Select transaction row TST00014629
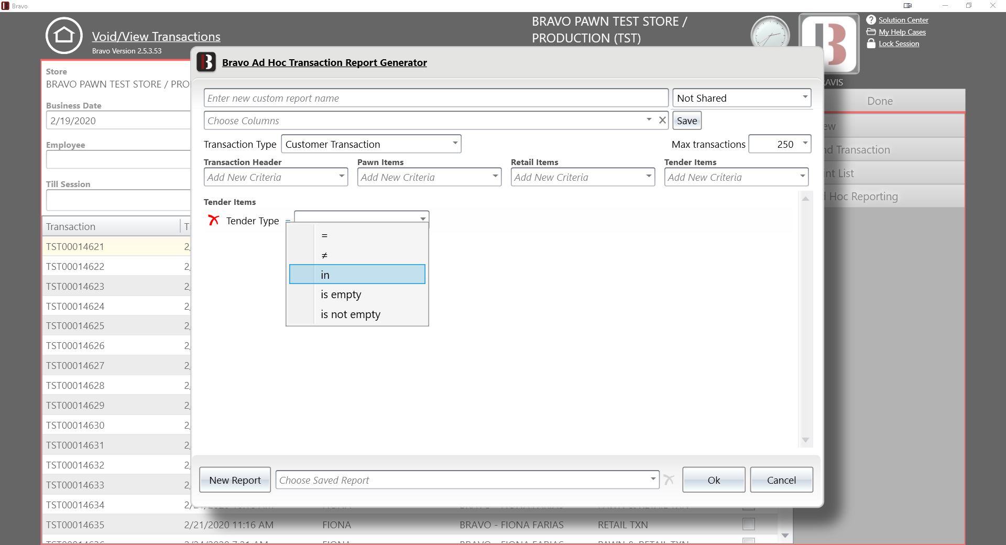1006x545 pixels. (x=116, y=405)
